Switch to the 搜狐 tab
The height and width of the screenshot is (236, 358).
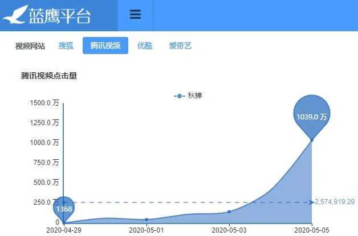coord(66,45)
